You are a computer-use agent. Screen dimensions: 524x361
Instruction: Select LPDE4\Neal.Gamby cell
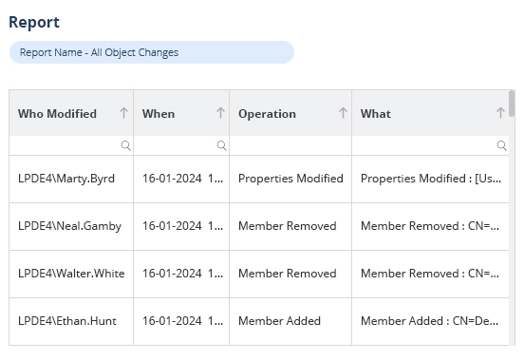(x=71, y=226)
